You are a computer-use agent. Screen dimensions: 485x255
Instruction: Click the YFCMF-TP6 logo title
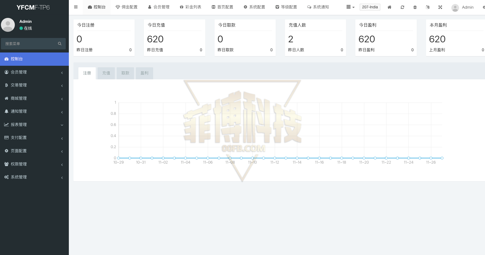(x=33, y=7)
